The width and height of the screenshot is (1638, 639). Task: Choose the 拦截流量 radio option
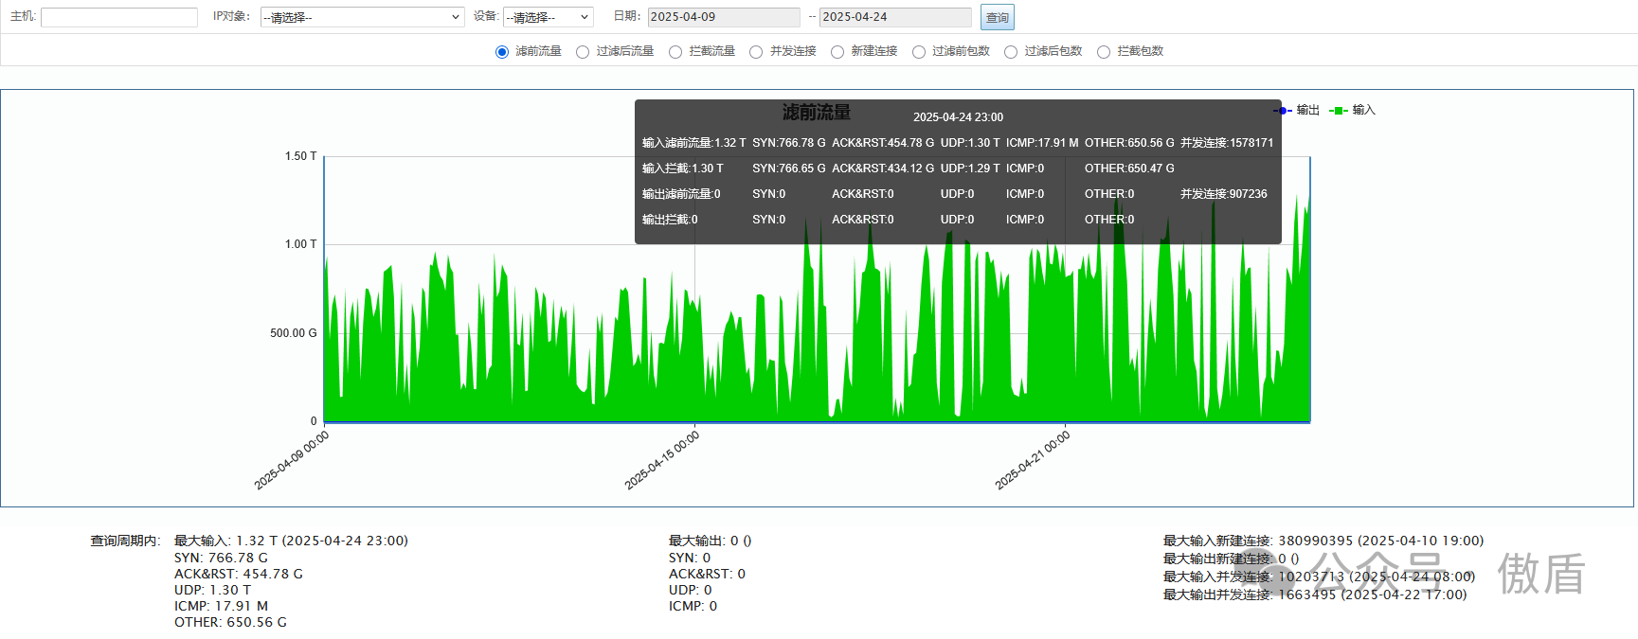coord(675,52)
